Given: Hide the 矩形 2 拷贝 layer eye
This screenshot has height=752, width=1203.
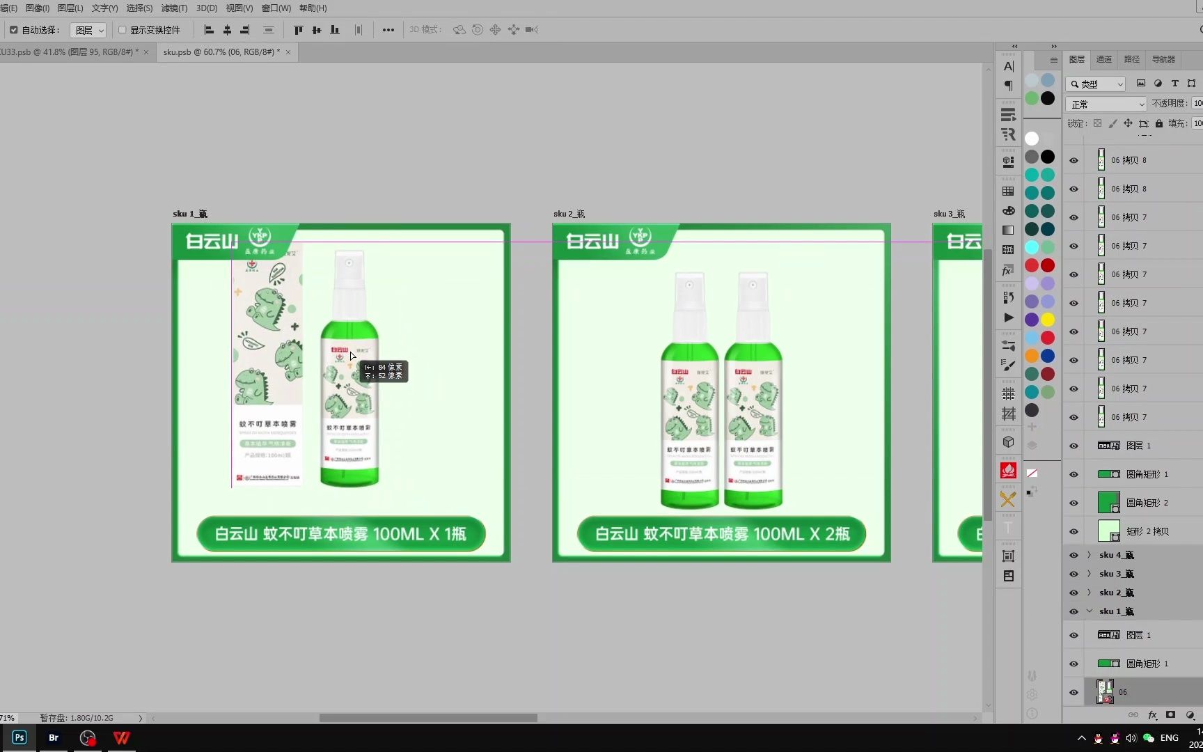Looking at the screenshot, I should pos(1074,531).
